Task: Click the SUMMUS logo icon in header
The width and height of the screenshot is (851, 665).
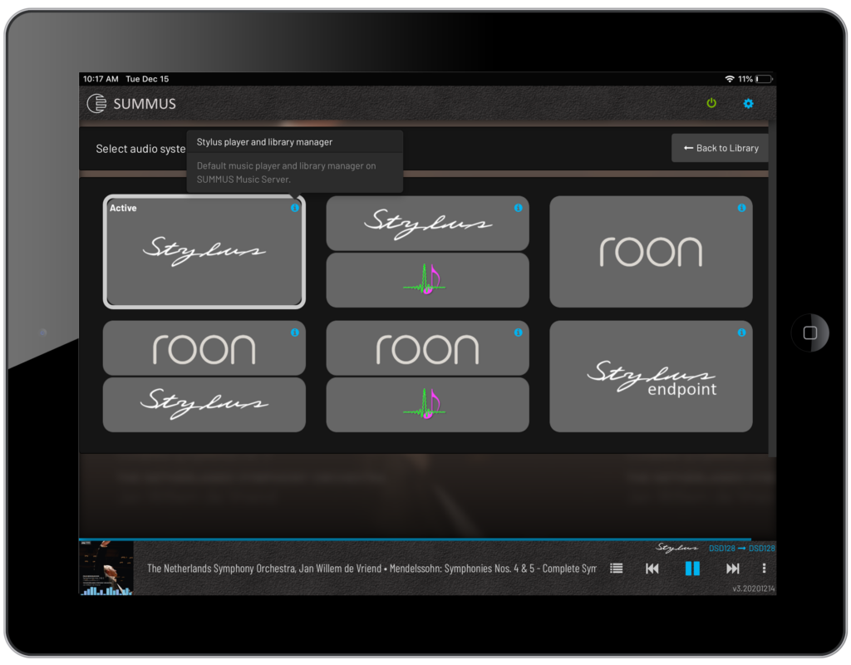Action: 96,103
